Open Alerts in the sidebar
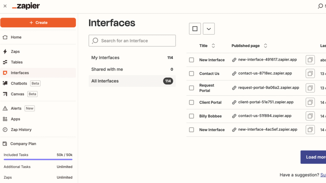Image resolution: width=326 pixels, height=183 pixels. pyautogui.click(x=38, y=108)
